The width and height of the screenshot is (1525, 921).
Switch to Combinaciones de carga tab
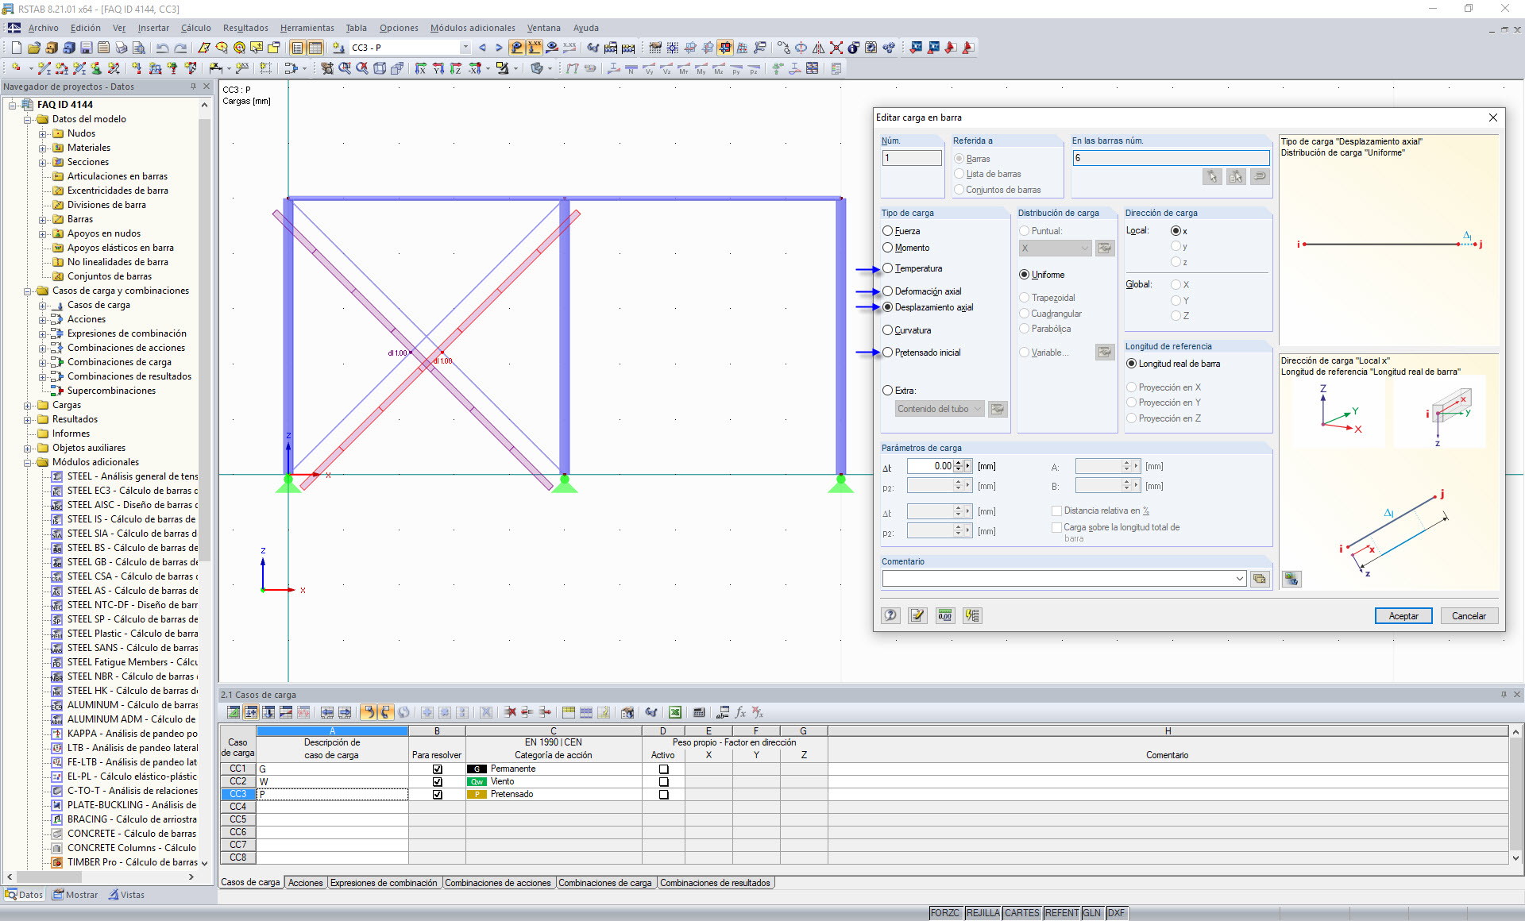604,883
